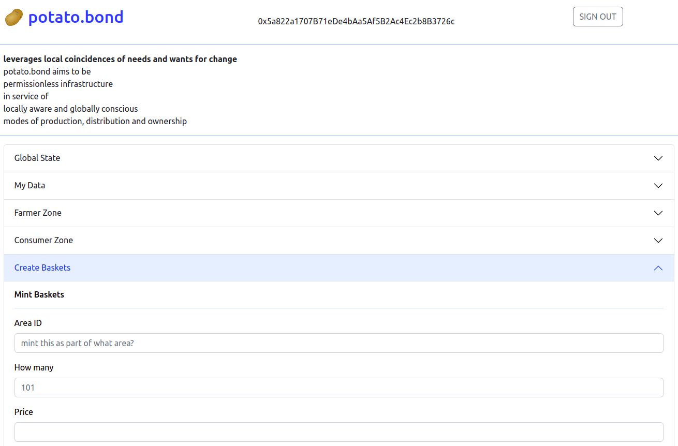This screenshot has width=678, height=446.
Task: Expand the Consumer Zone section
Action: pos(339,241)
